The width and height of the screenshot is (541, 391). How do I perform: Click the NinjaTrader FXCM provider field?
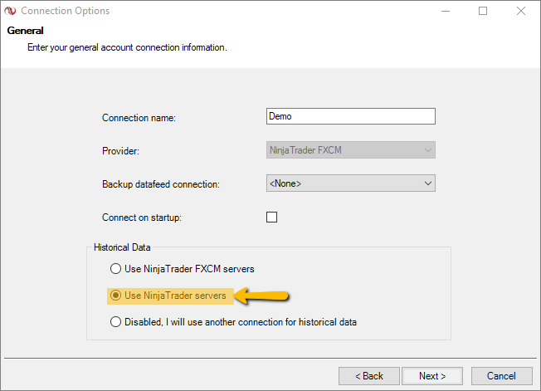(x=342, y=150)
